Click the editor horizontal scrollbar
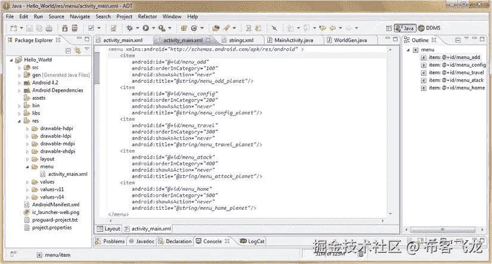 [x=247, y=221]
